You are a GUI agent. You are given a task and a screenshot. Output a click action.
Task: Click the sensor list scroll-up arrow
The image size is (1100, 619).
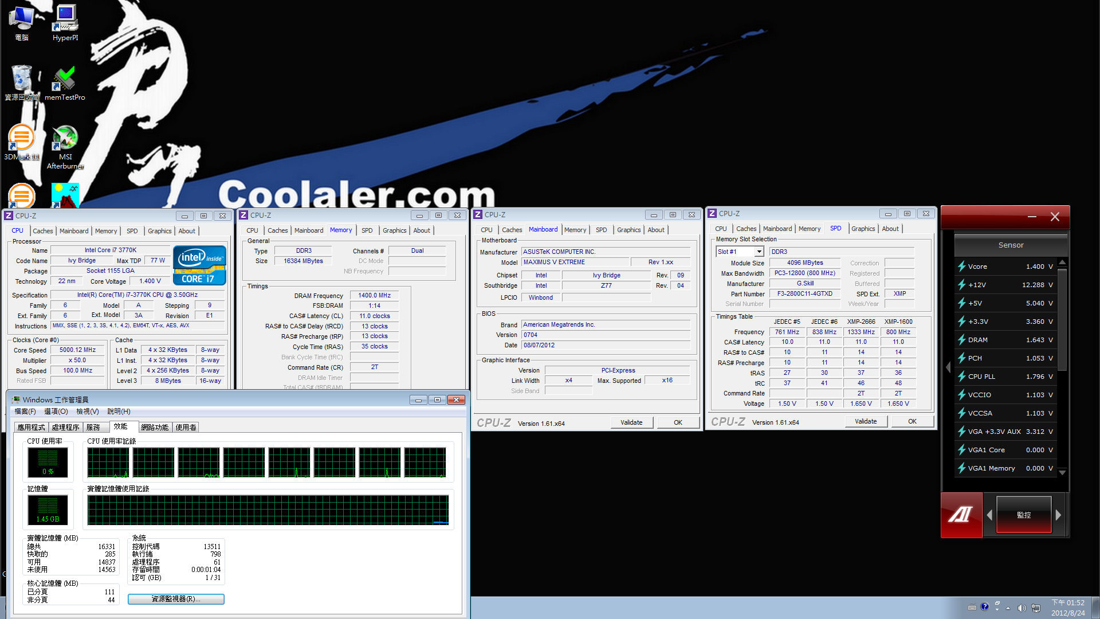tap(1062, 263)
